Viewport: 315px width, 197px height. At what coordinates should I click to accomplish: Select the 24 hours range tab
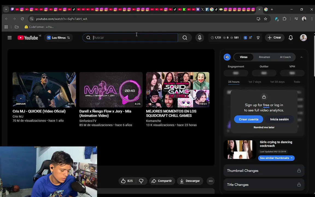(234, 82)
